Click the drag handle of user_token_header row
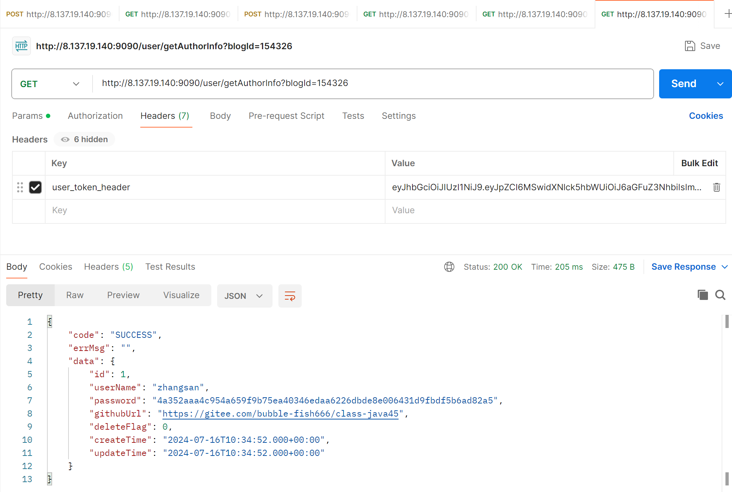Viewport: 732px width, 492px height. [x=20, y=187]
